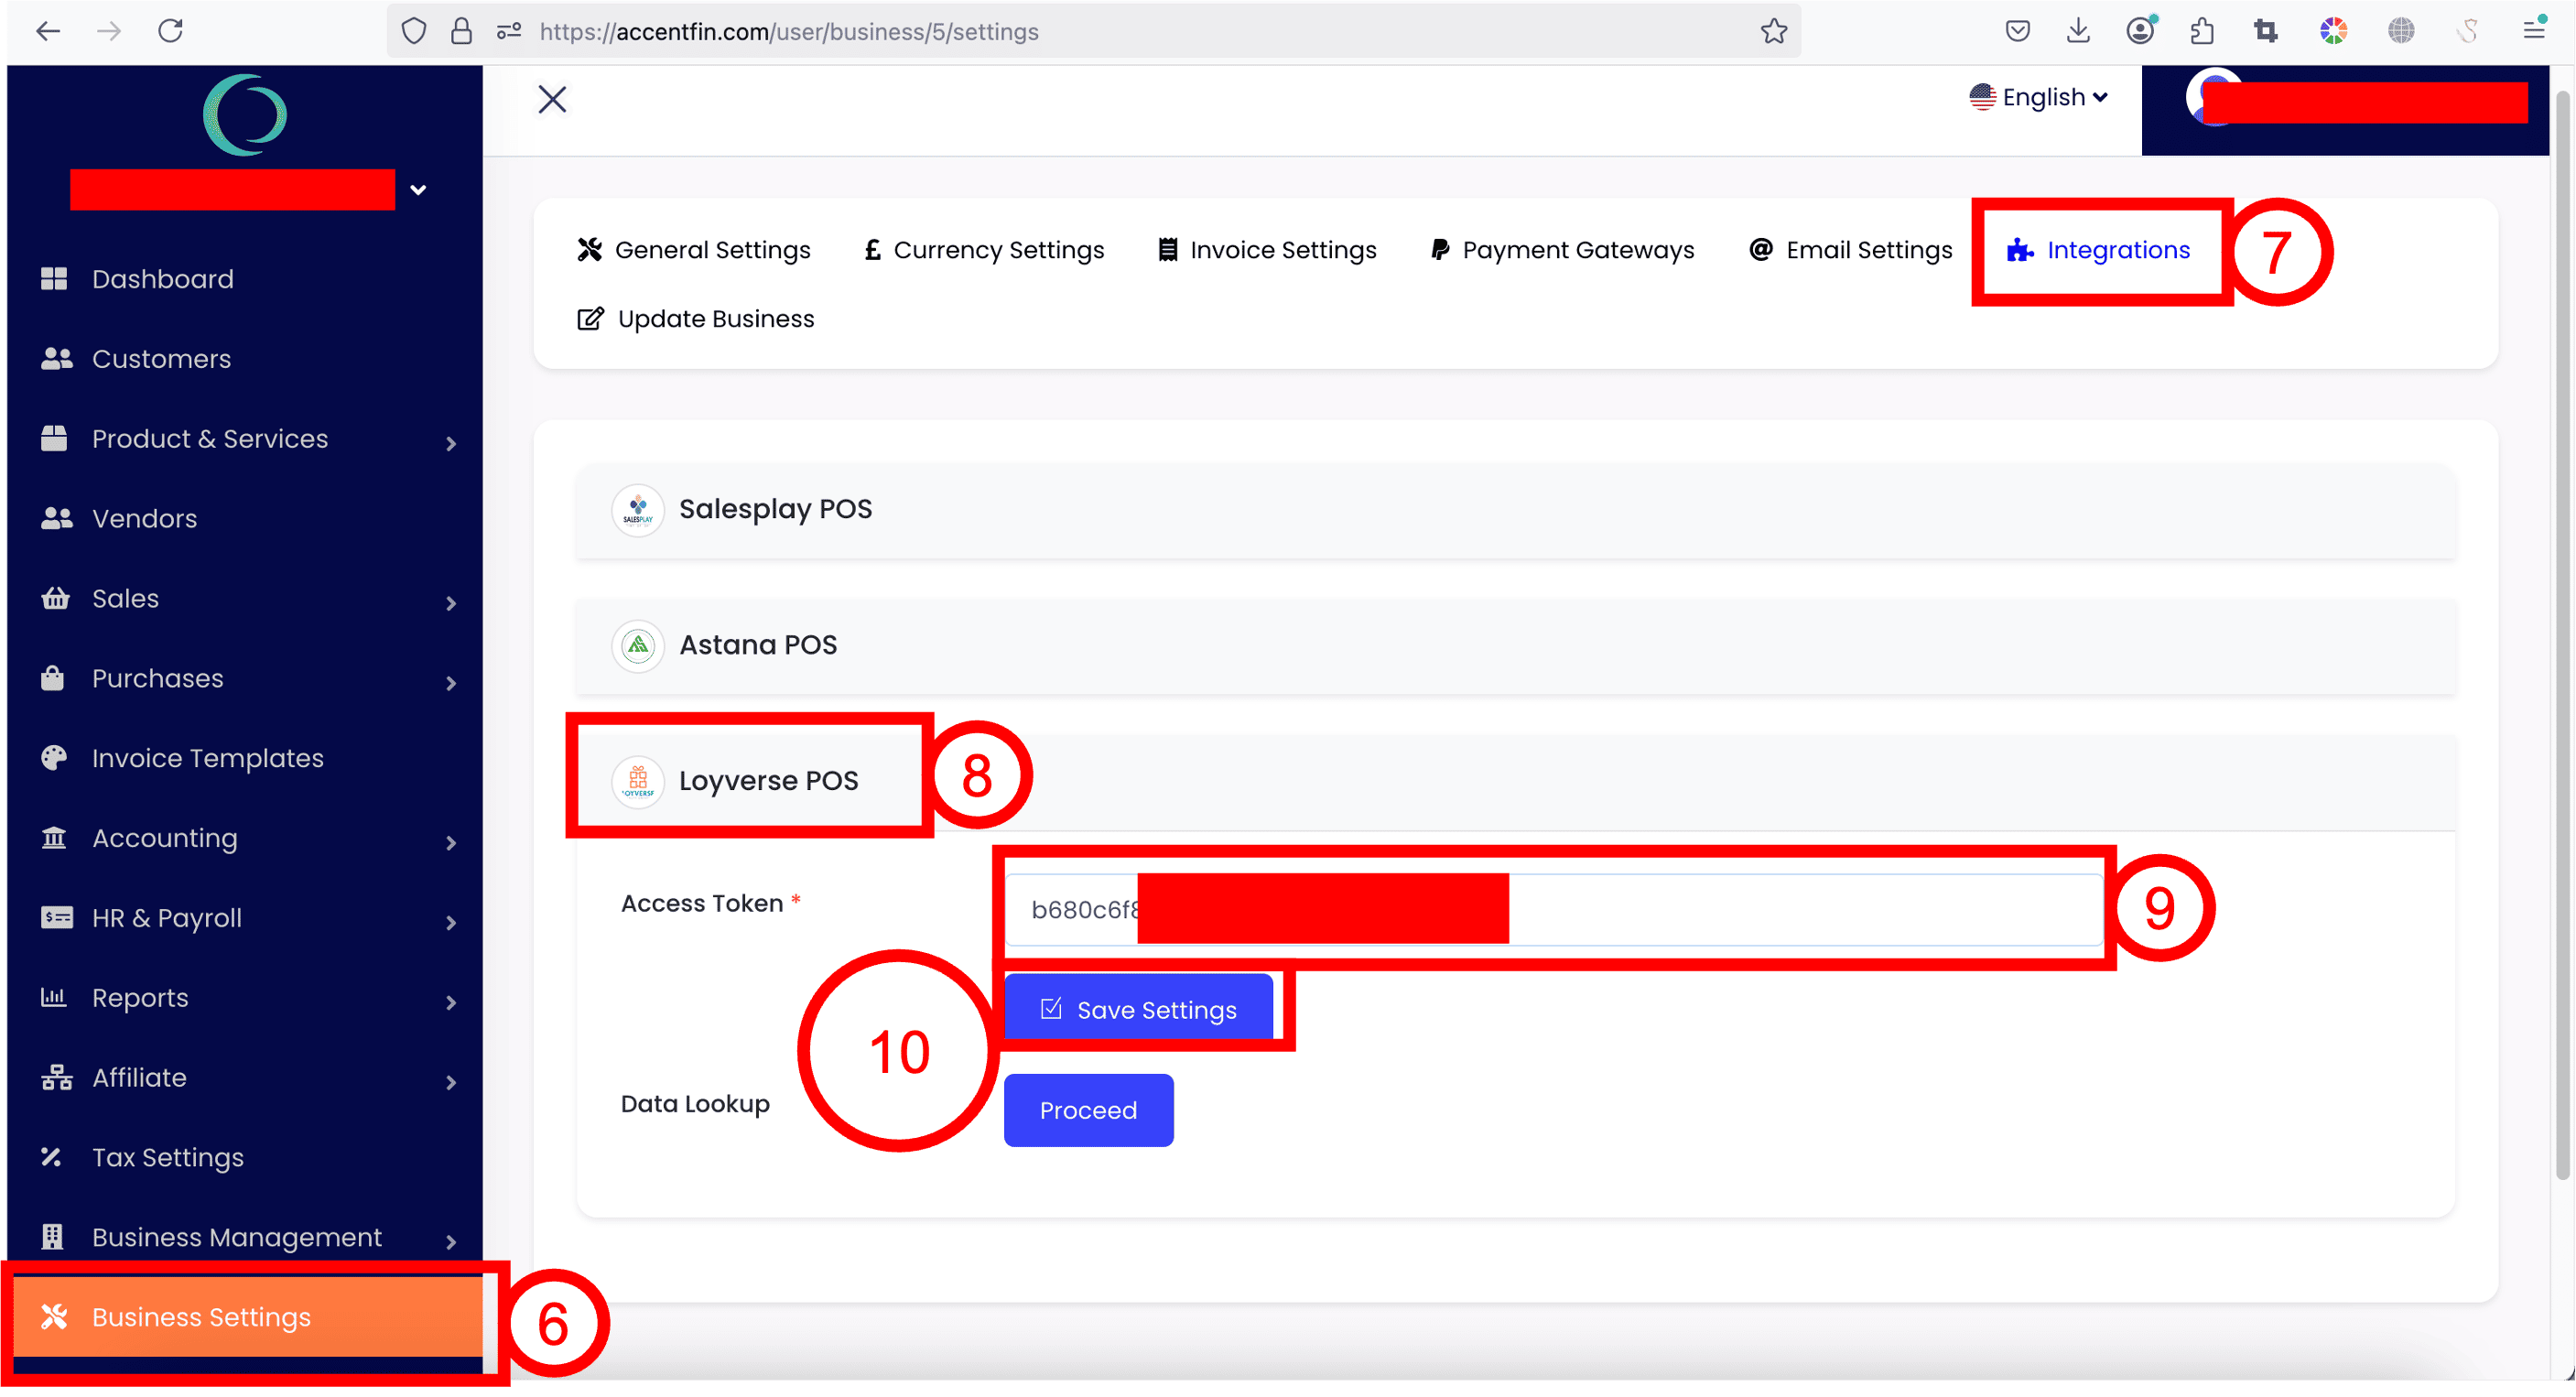
Task: Close sidebar with the X icon
Action: pos(552,100)
